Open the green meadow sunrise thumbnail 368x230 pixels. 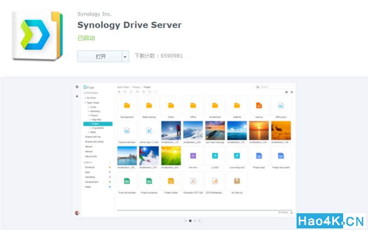[x=171, y=155]
